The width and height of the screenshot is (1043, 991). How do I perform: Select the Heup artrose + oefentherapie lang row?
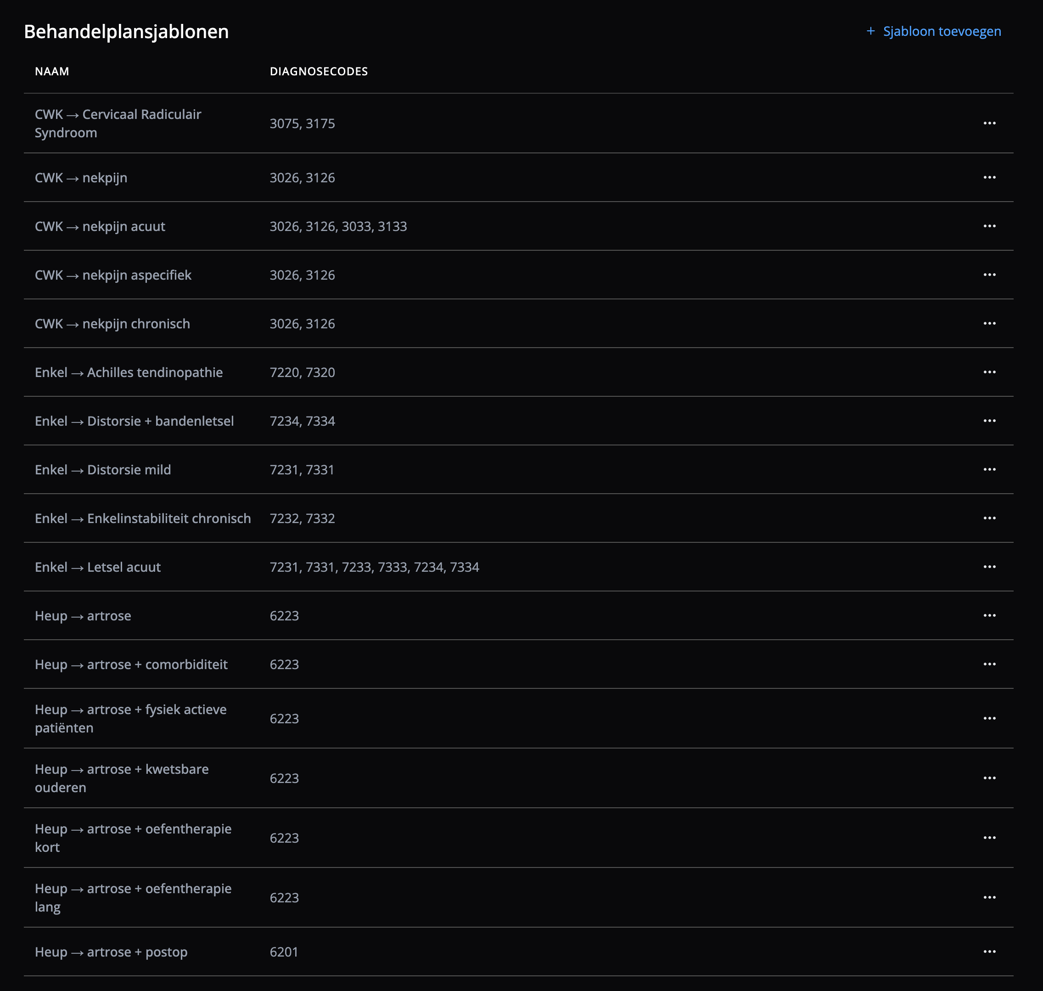[x=133, y=897]
